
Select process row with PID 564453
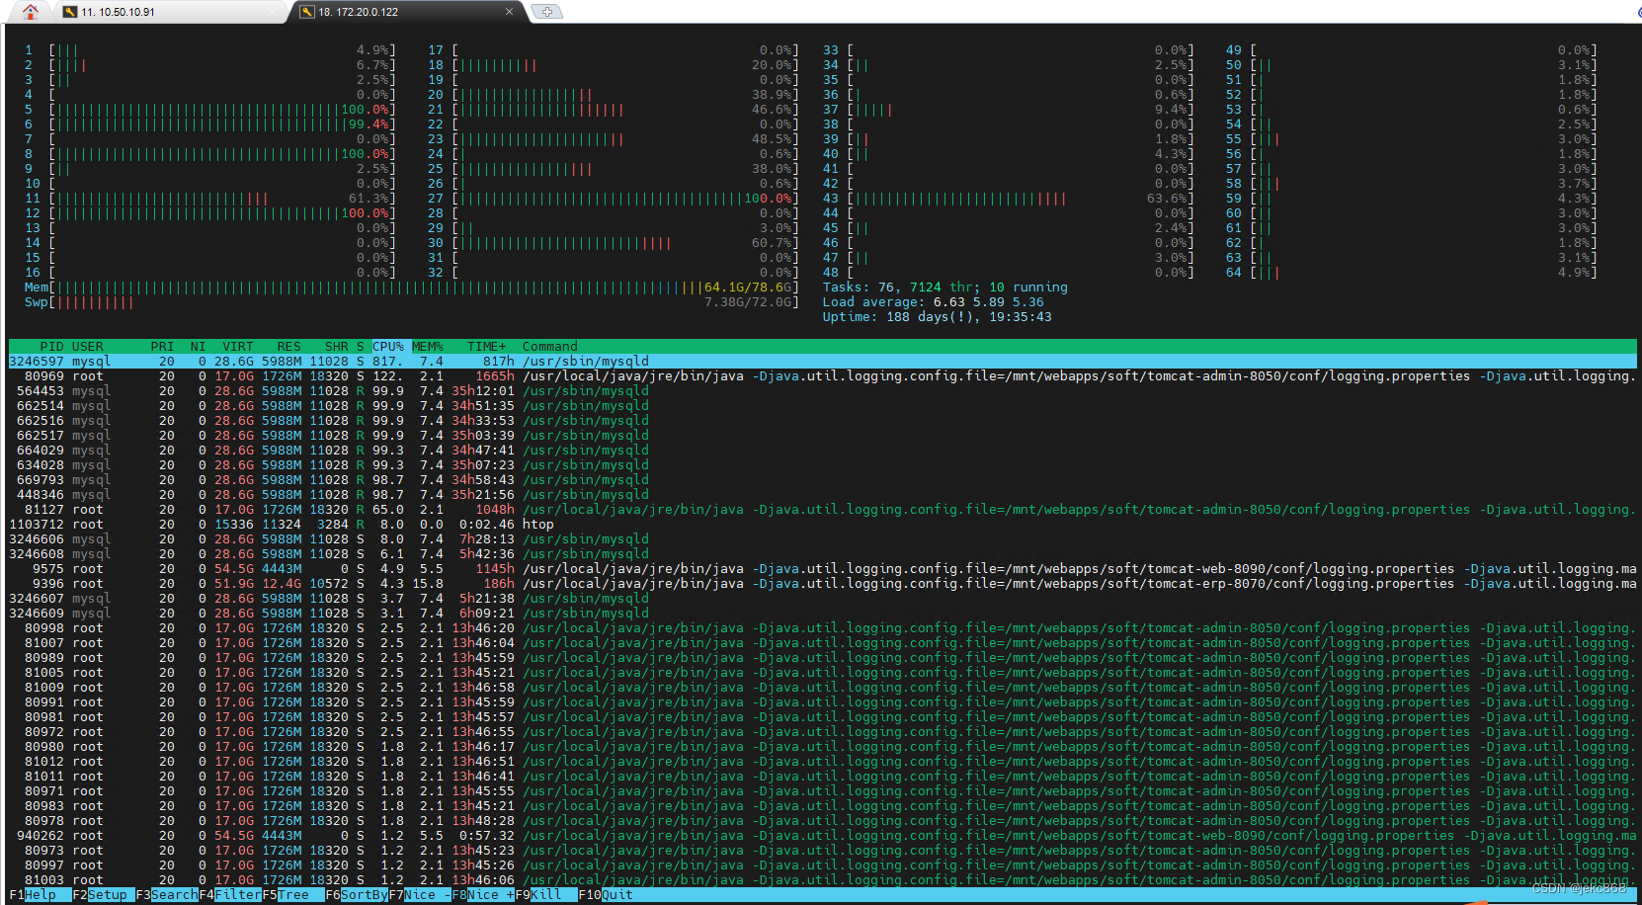(822, 391)
